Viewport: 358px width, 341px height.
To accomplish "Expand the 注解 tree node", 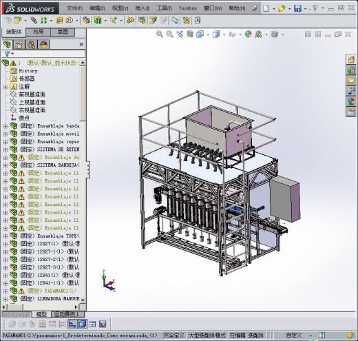I will point(6,87).
